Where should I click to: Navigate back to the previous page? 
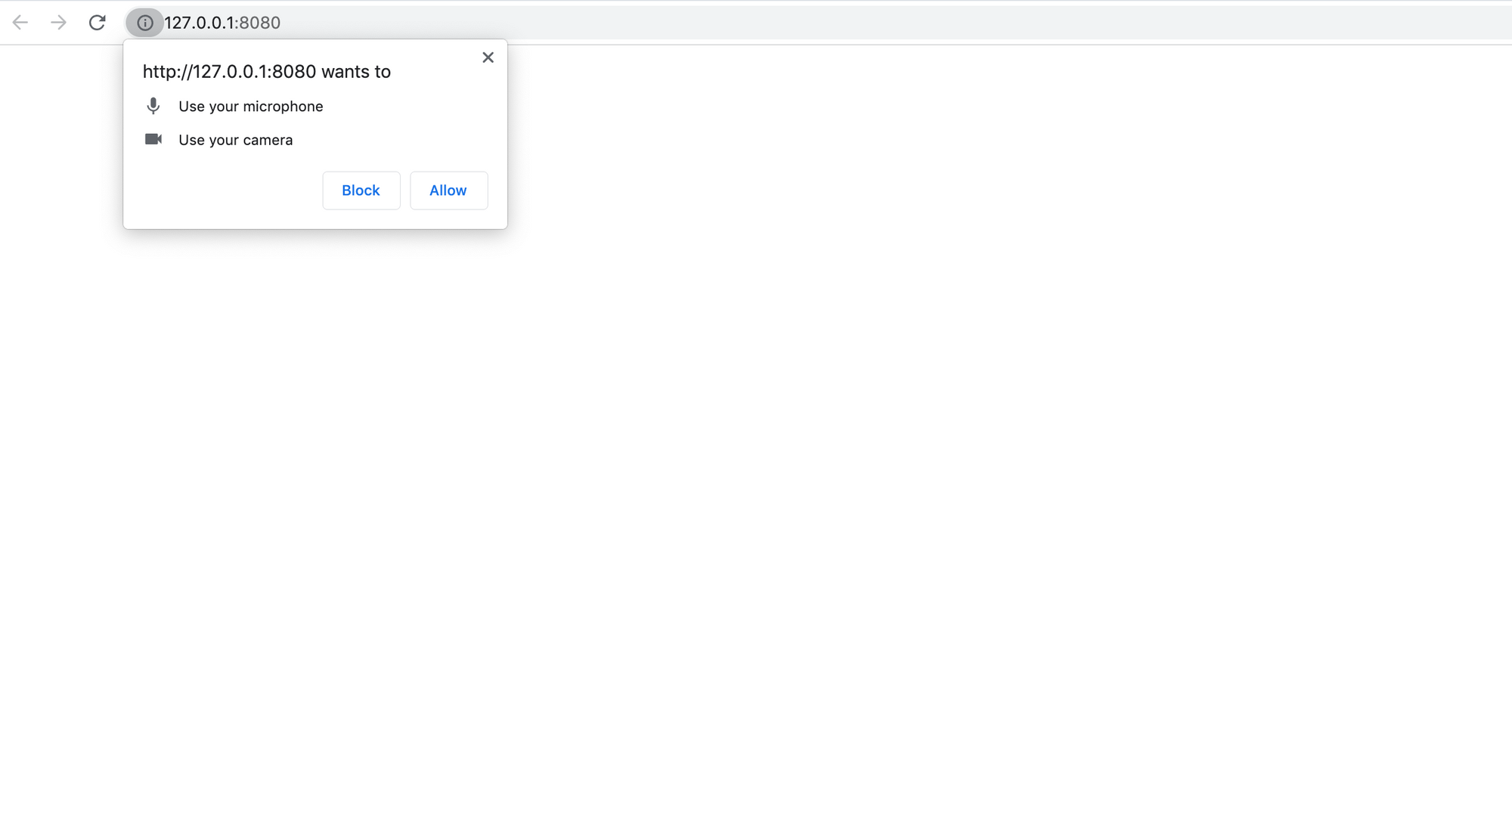tap(20, 23)
